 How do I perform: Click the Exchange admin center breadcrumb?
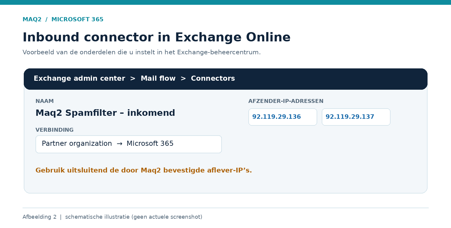[79, 79]
